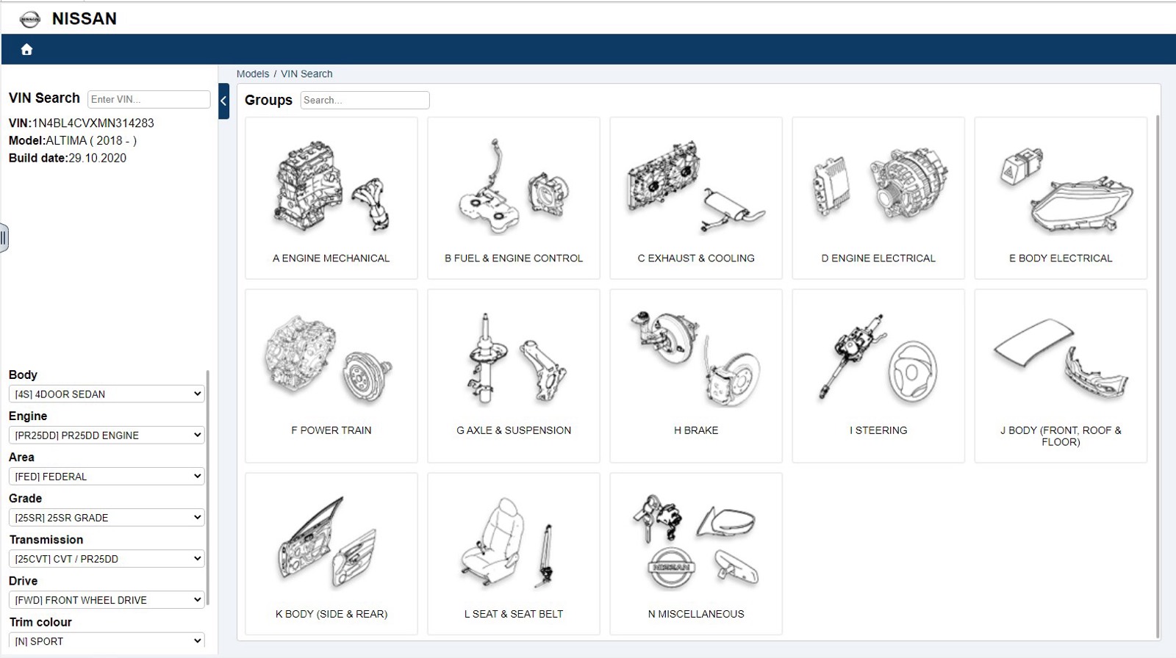
Task: Select the 'E BODY ELECTRICAL' label
Action: [1061, 258]
